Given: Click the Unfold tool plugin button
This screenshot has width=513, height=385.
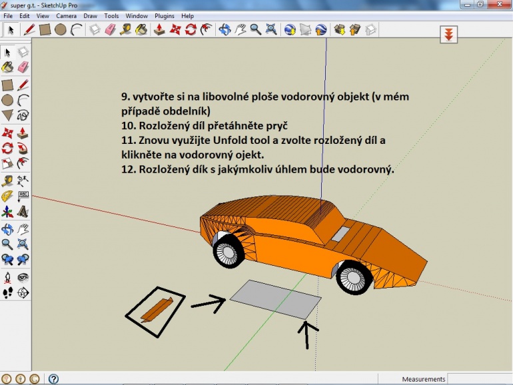Looking at the screenshot, I should 448,35.
